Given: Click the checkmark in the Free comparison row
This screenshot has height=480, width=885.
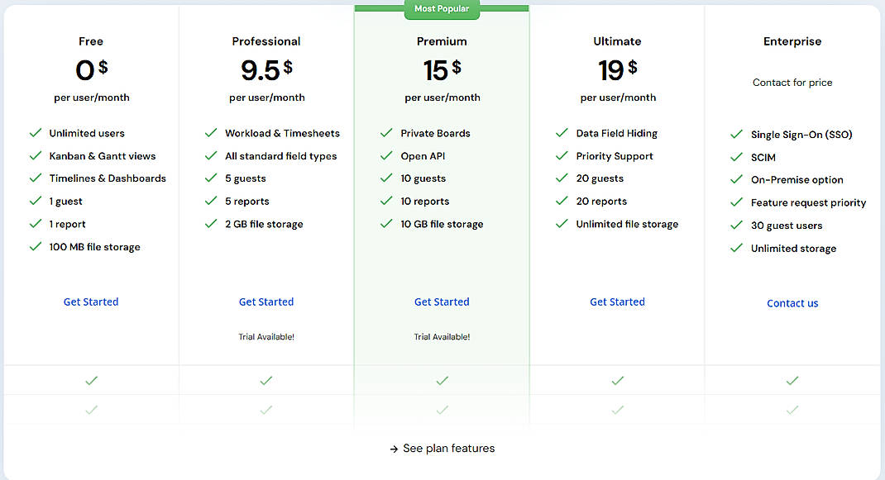Looking at the screenshot, I should pos(91,380).
